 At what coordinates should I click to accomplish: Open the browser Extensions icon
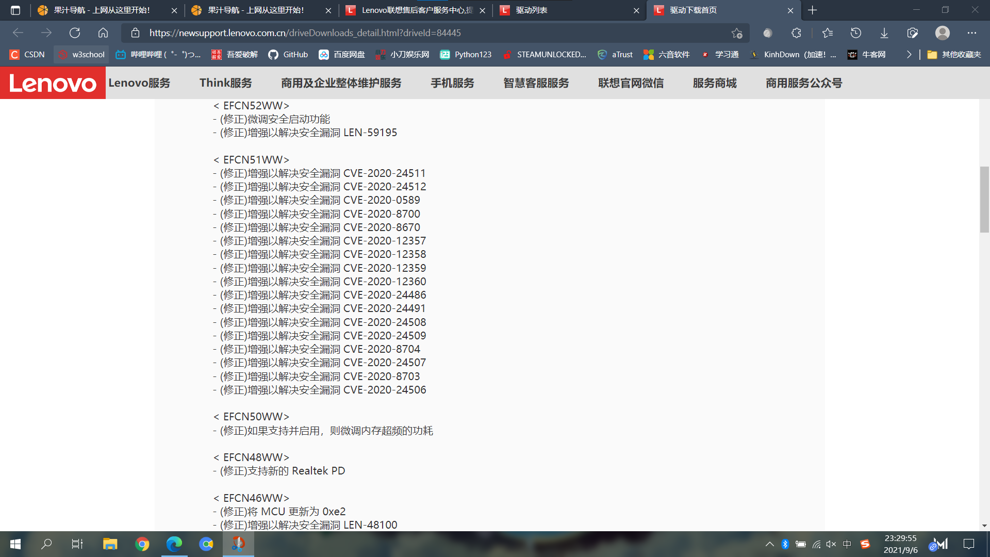pyautogui.click(x=797, y=32)
